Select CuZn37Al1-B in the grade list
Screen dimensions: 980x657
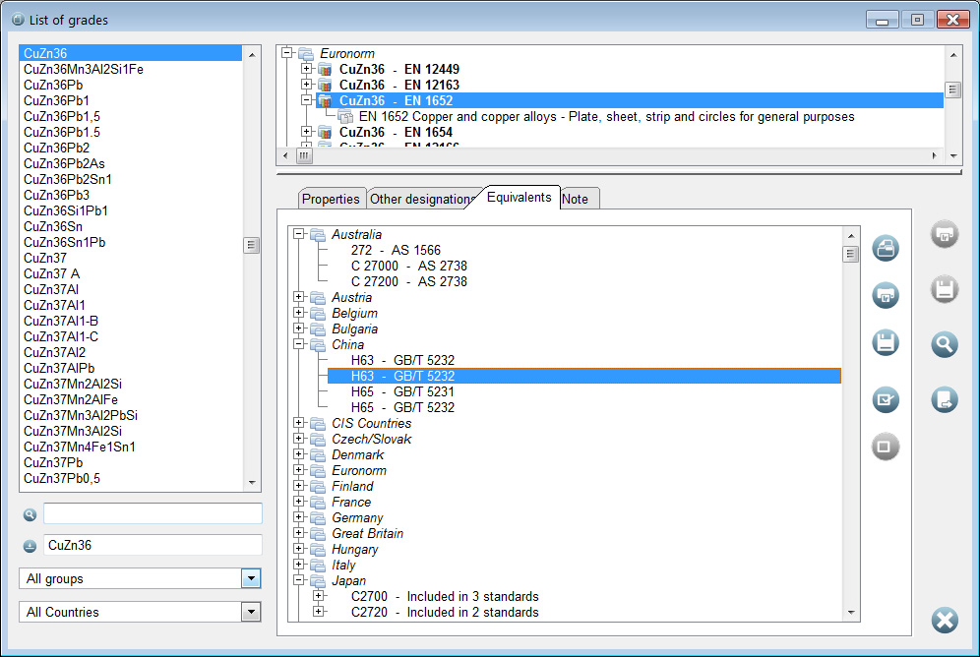pos(131,321)
